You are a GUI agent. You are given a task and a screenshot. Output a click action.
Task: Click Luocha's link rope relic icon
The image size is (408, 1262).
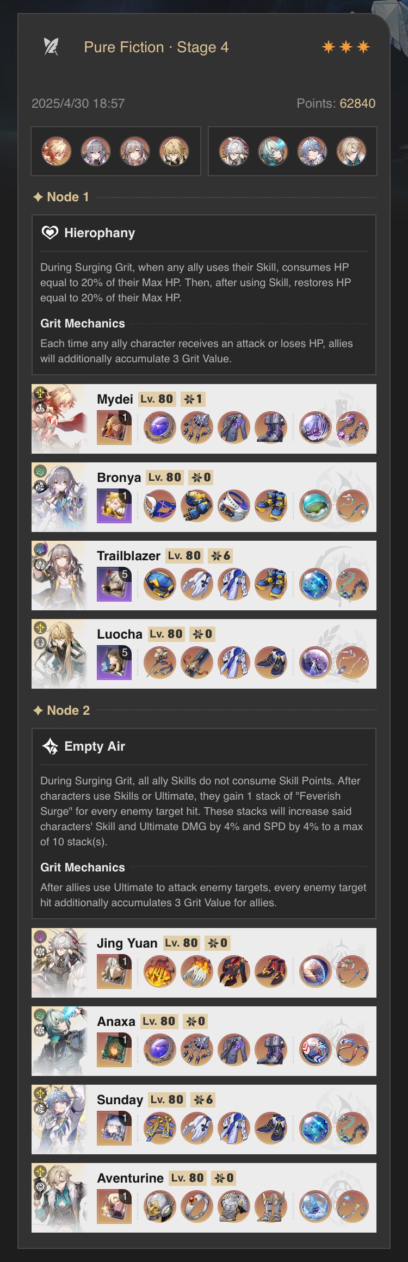pyautogui.click(x=353, y=662)
